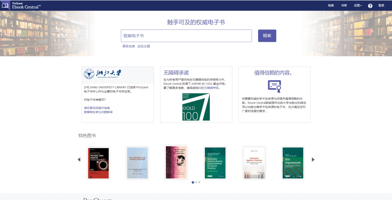The image size is (392, 200).
Task: Focus the 检索电子书 search input field
Action: 186,36
